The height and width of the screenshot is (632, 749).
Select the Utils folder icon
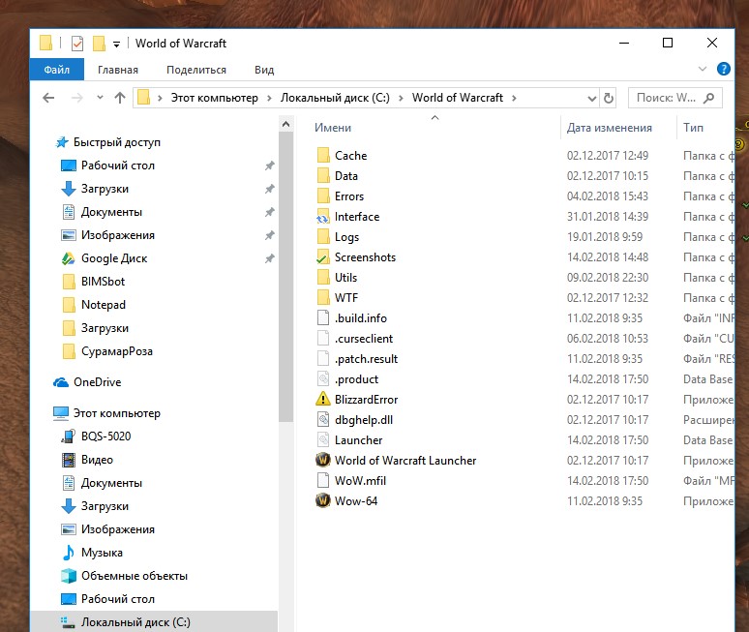click(x=323, y=278)
